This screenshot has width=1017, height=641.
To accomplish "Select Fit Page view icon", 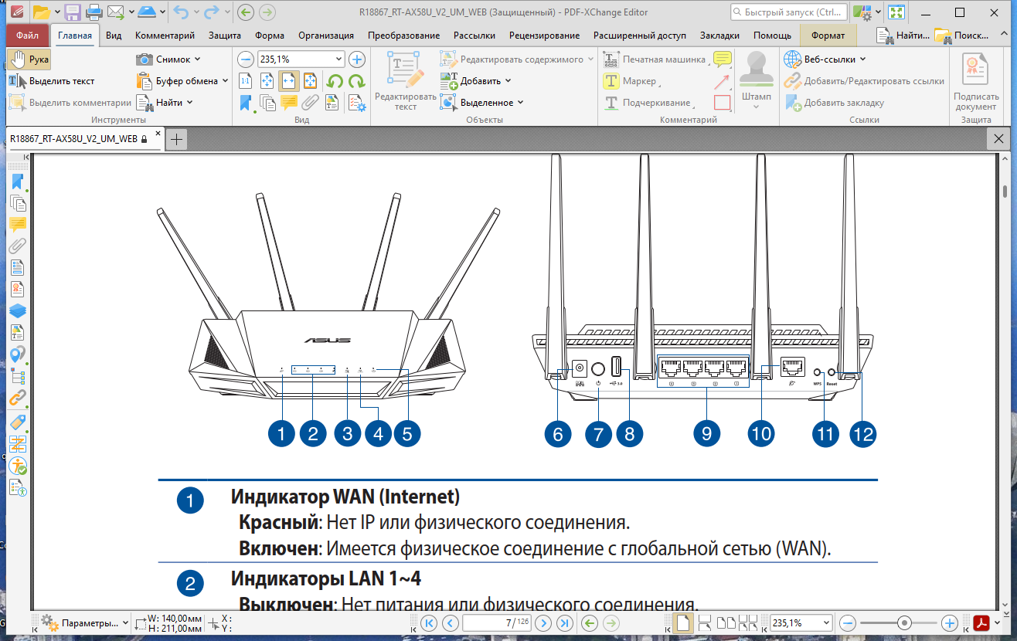I will point(267,81).
